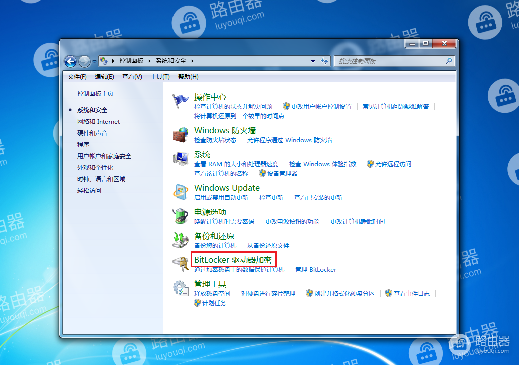This screenshot has width=519, height=365.
Task: Open BitLocker 驱动器加密 heading
Action: (233, 260)
